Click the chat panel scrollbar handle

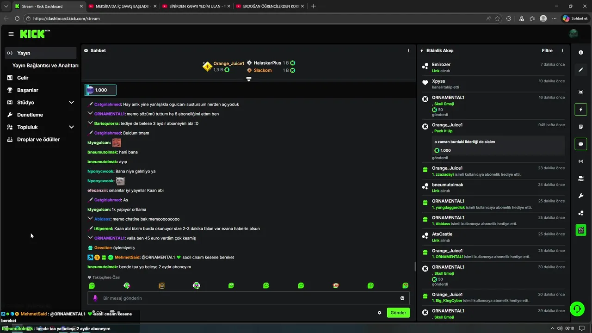click(415, 267)
